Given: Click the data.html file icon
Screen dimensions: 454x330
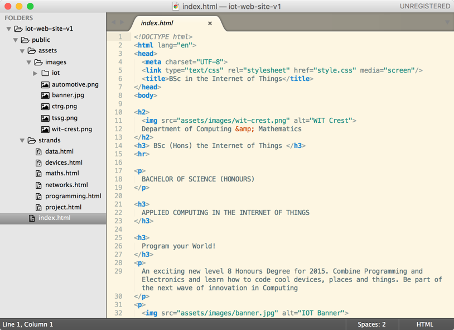Looking at the screenshot, I should (38, 152).
